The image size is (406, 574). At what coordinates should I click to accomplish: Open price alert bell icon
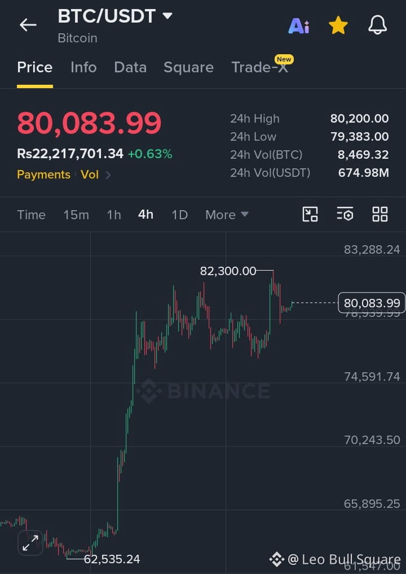pyautogui.click(x=377, y=25)
